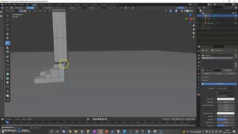Open the Surface shader Principled BSDF dropdown
238x134 pixels.
(225, 88)
